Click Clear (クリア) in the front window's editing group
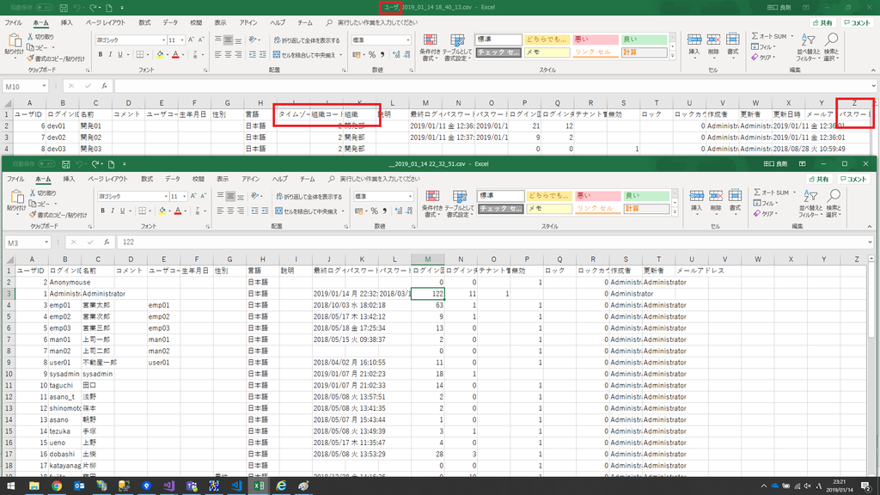Viewport: 880px width, 495px height. click(765, 213)
